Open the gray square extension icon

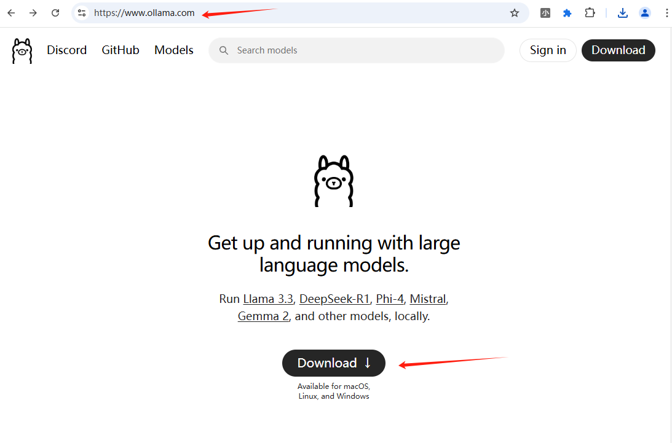coord(545,13)
